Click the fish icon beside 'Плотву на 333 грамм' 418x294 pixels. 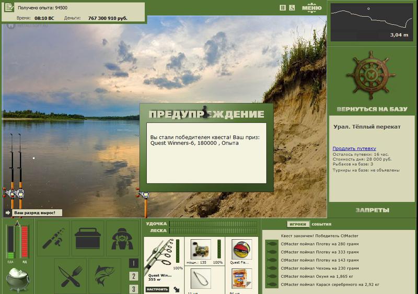point(272,252)
